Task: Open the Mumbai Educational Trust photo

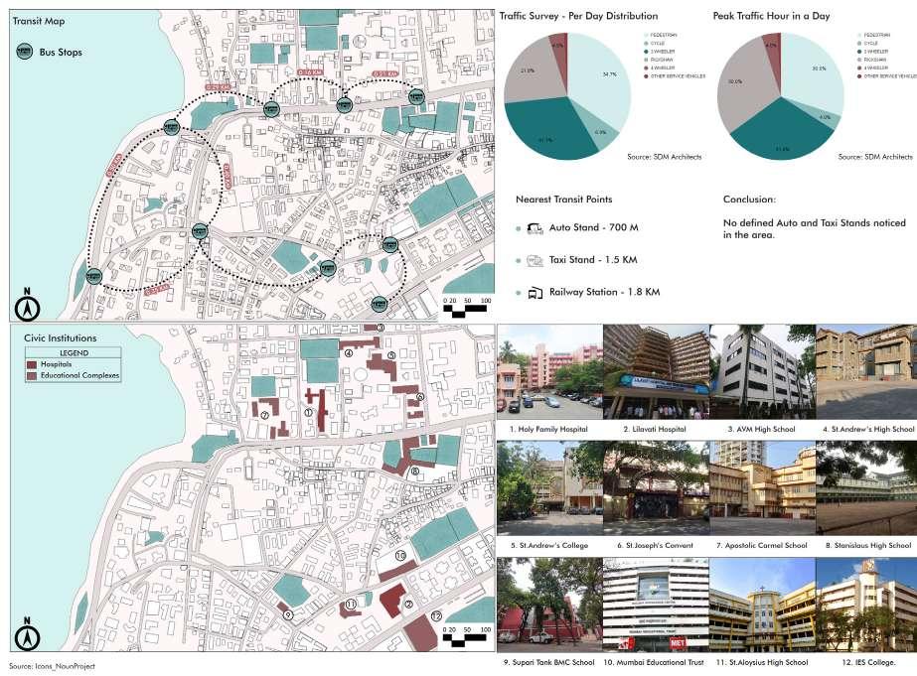Action: click(x=656, y=605)
